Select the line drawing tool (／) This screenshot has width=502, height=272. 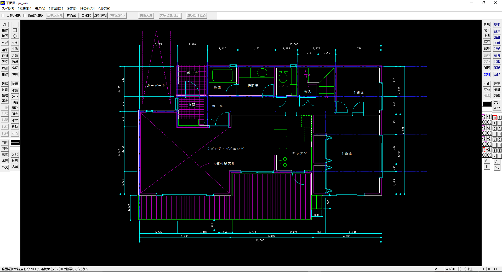[x=15, y=25]
